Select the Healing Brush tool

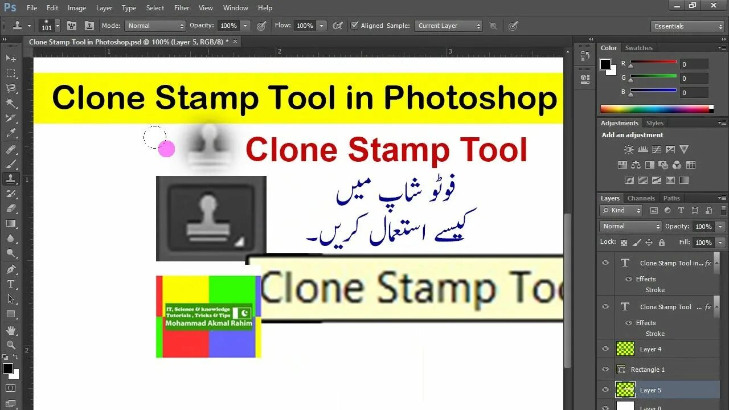(x=11, y=149)
